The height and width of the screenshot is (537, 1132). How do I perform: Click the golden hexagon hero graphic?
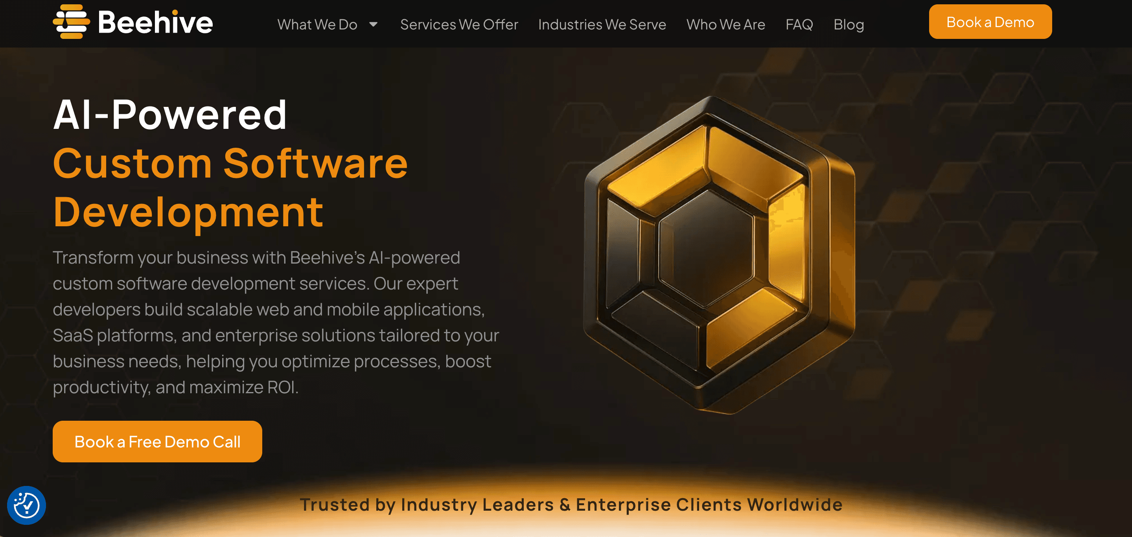(720, 255)
